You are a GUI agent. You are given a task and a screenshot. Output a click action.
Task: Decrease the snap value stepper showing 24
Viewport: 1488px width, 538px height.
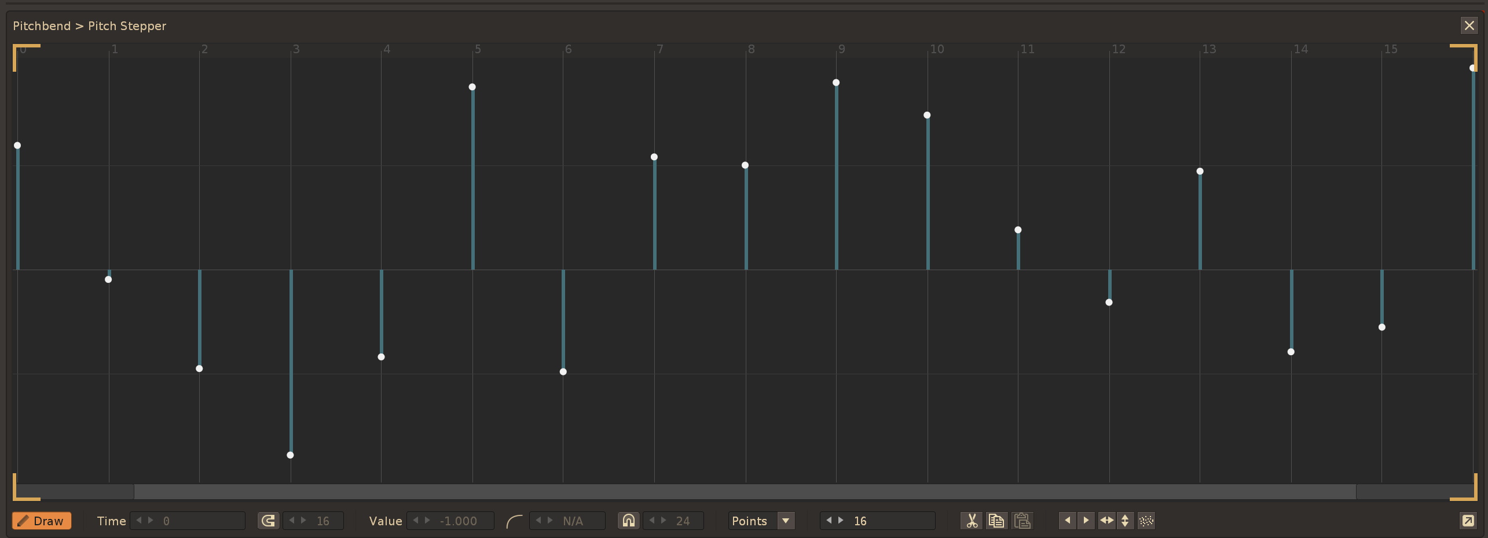tap(652, 521)
